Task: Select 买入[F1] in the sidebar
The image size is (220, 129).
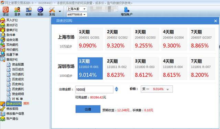Action: [12, 20]
